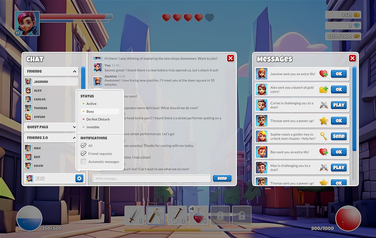376x238 pixels.
Task: Click the golden key icon in Sophie's message
Action: point(323,136)
